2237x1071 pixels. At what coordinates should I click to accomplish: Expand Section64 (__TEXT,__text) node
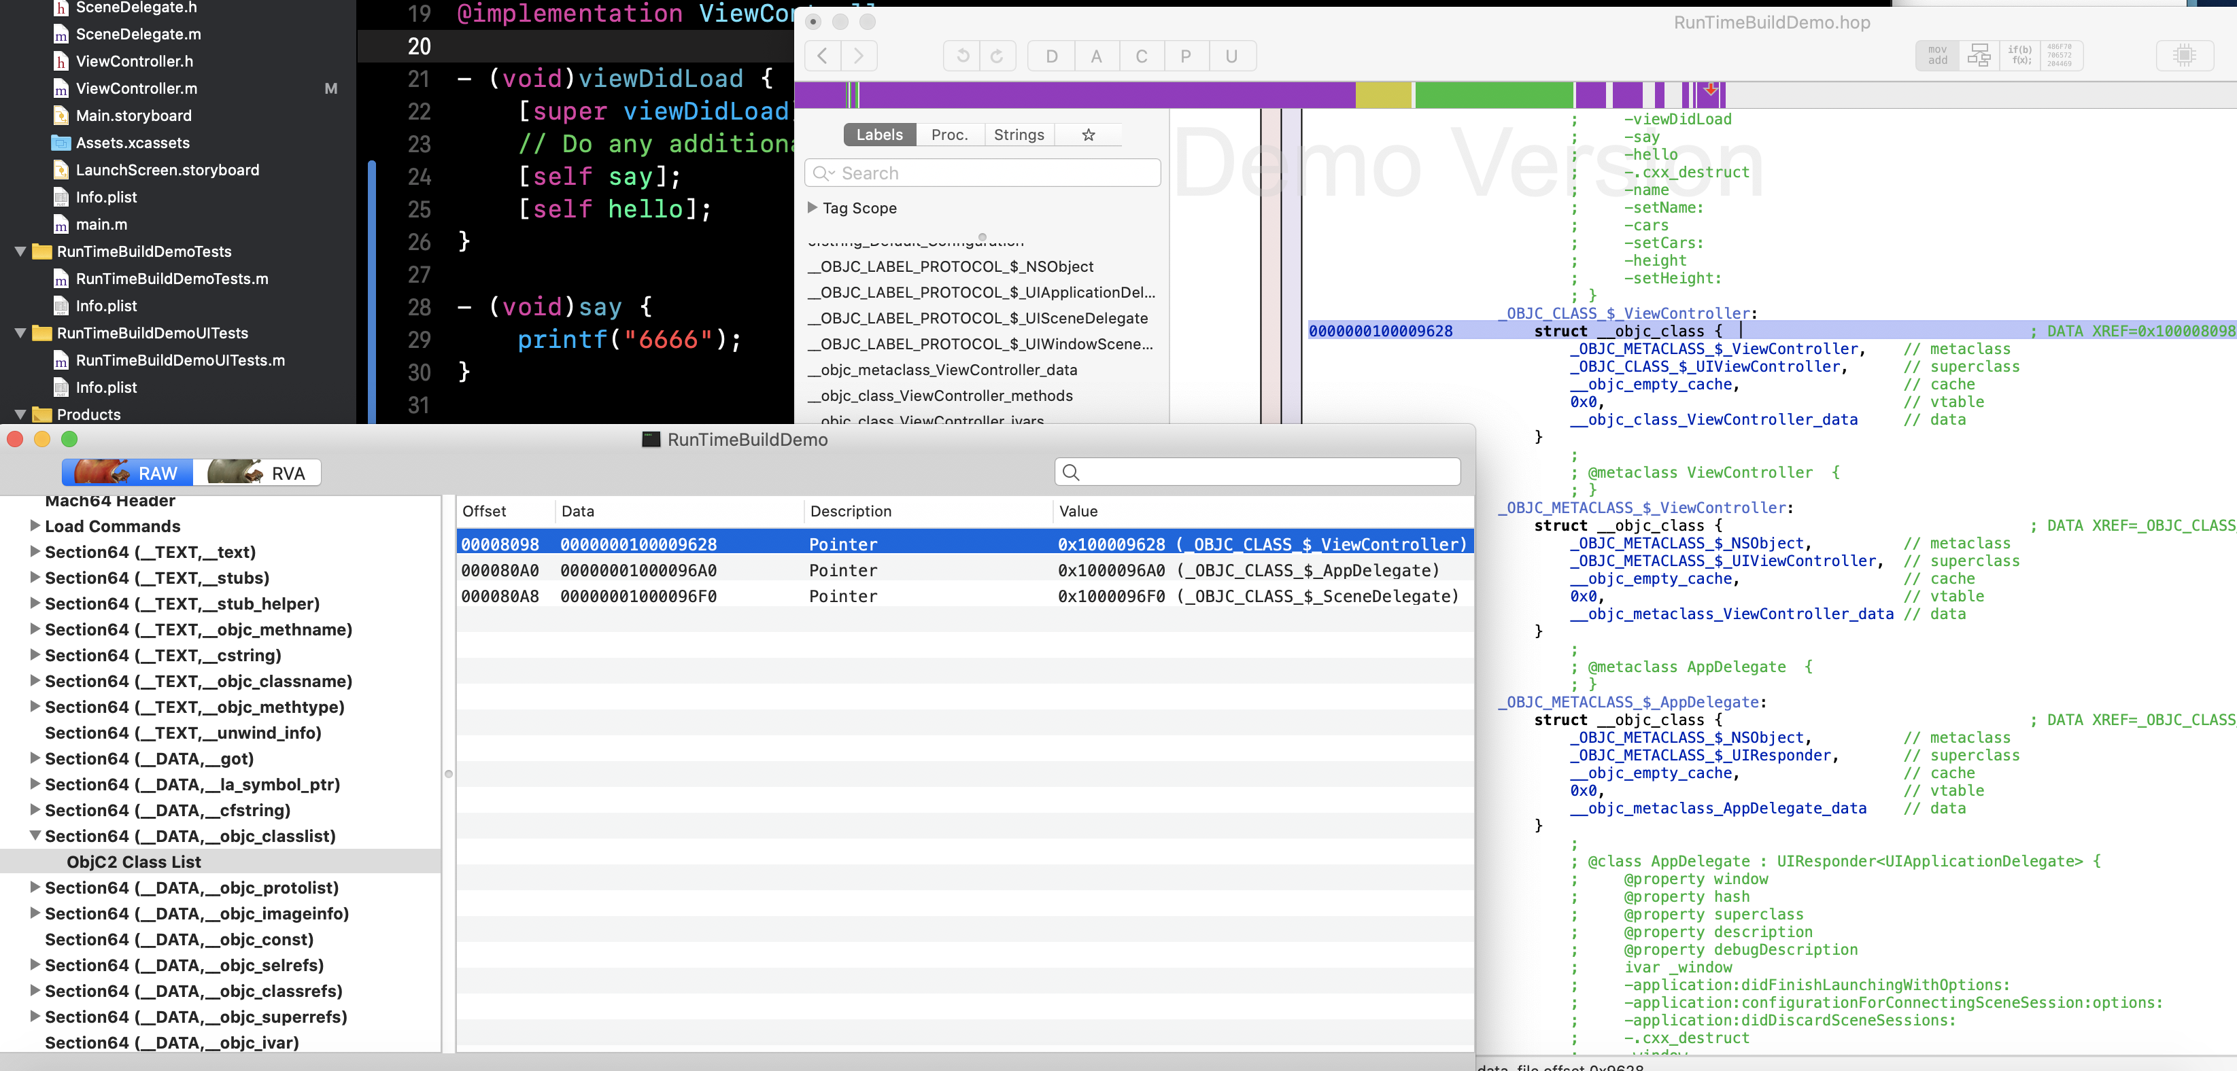point(35,551)
